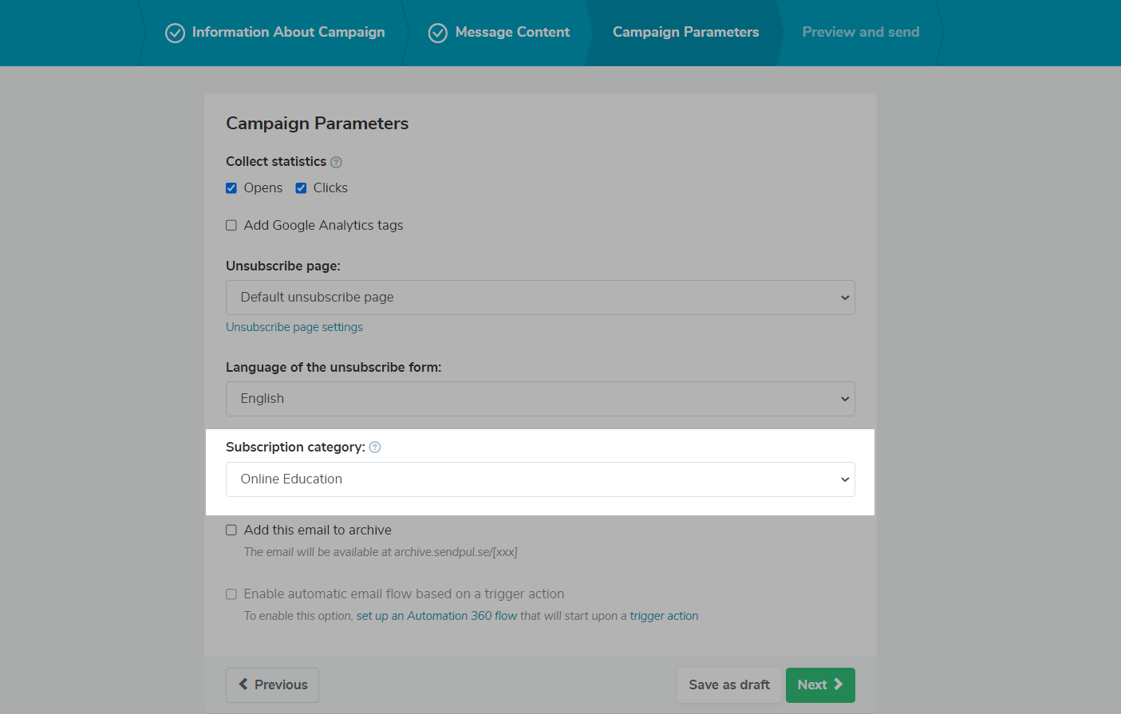
Task: Expand the unsubscribe form language dropdown
Action: [x=540, y=399]
